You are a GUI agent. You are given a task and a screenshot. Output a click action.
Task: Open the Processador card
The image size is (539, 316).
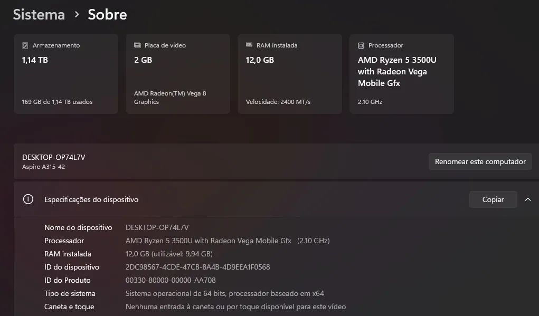point(401,74)
